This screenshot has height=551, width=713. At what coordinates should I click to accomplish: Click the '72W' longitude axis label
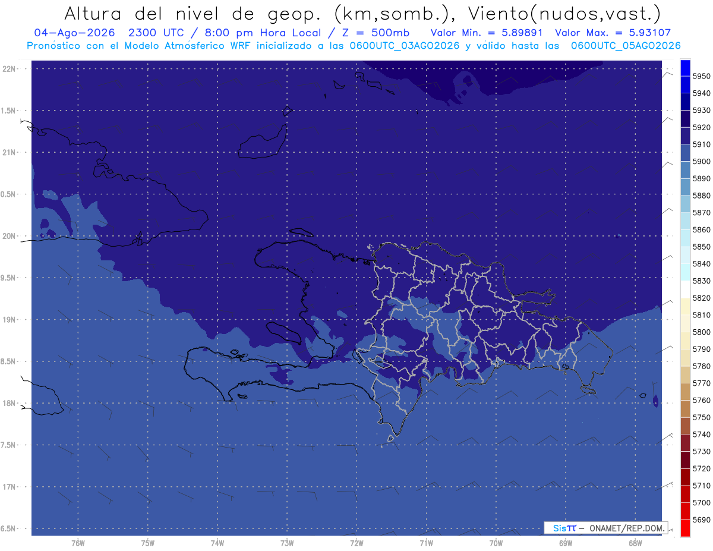point(356,544)
